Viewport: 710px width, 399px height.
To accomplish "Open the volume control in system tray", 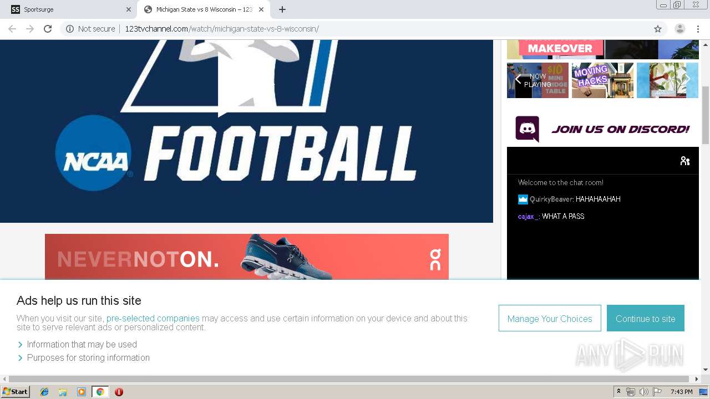I will (644, 392).
